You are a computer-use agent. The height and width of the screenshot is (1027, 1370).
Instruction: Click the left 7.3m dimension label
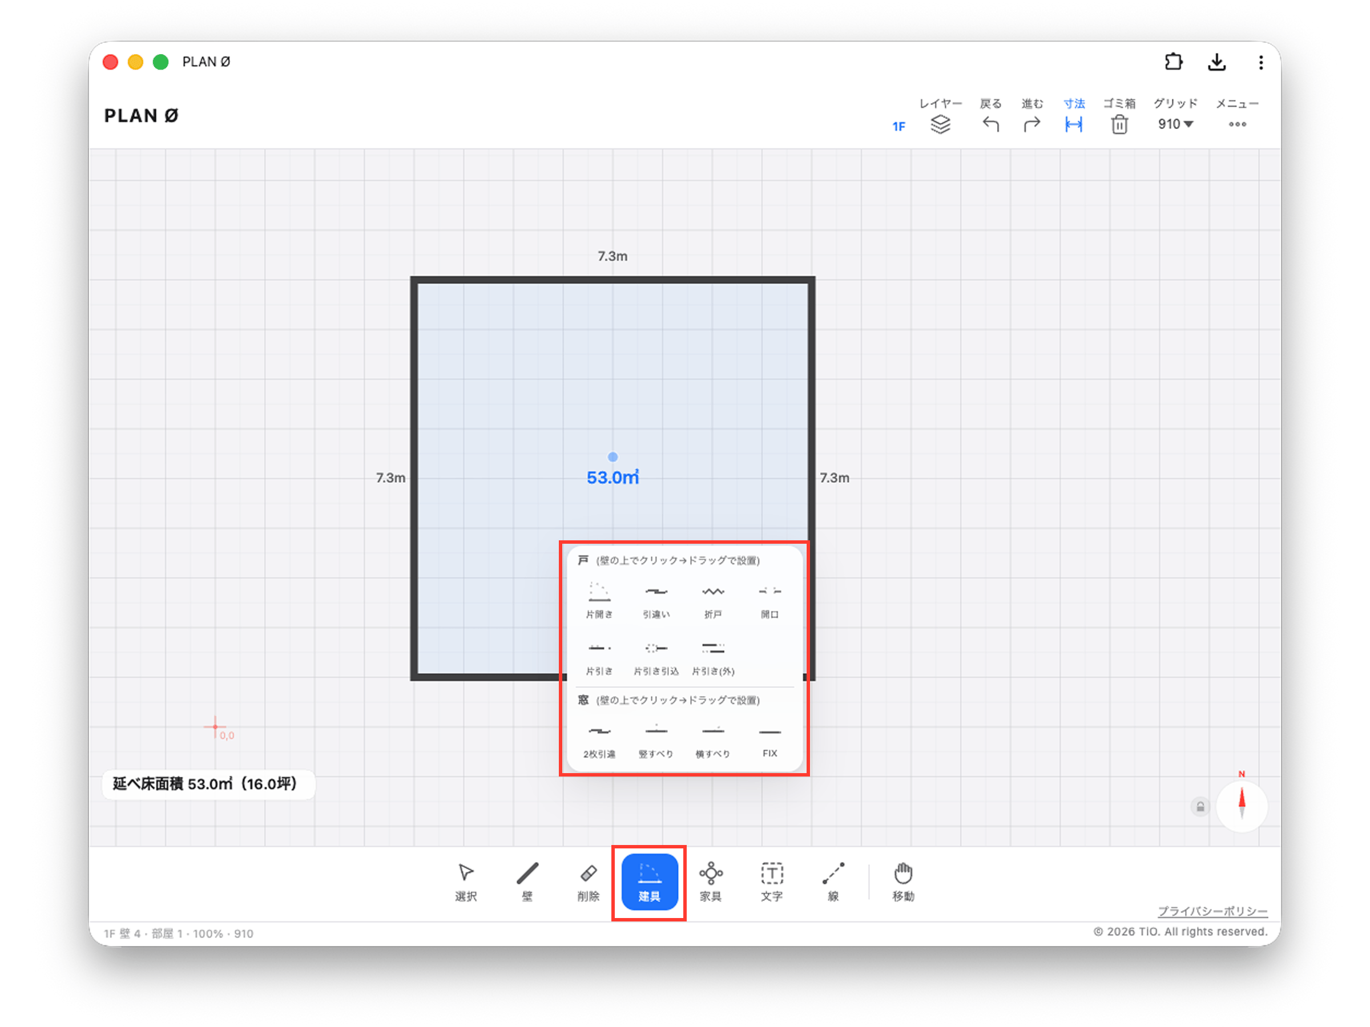point(391,478)
